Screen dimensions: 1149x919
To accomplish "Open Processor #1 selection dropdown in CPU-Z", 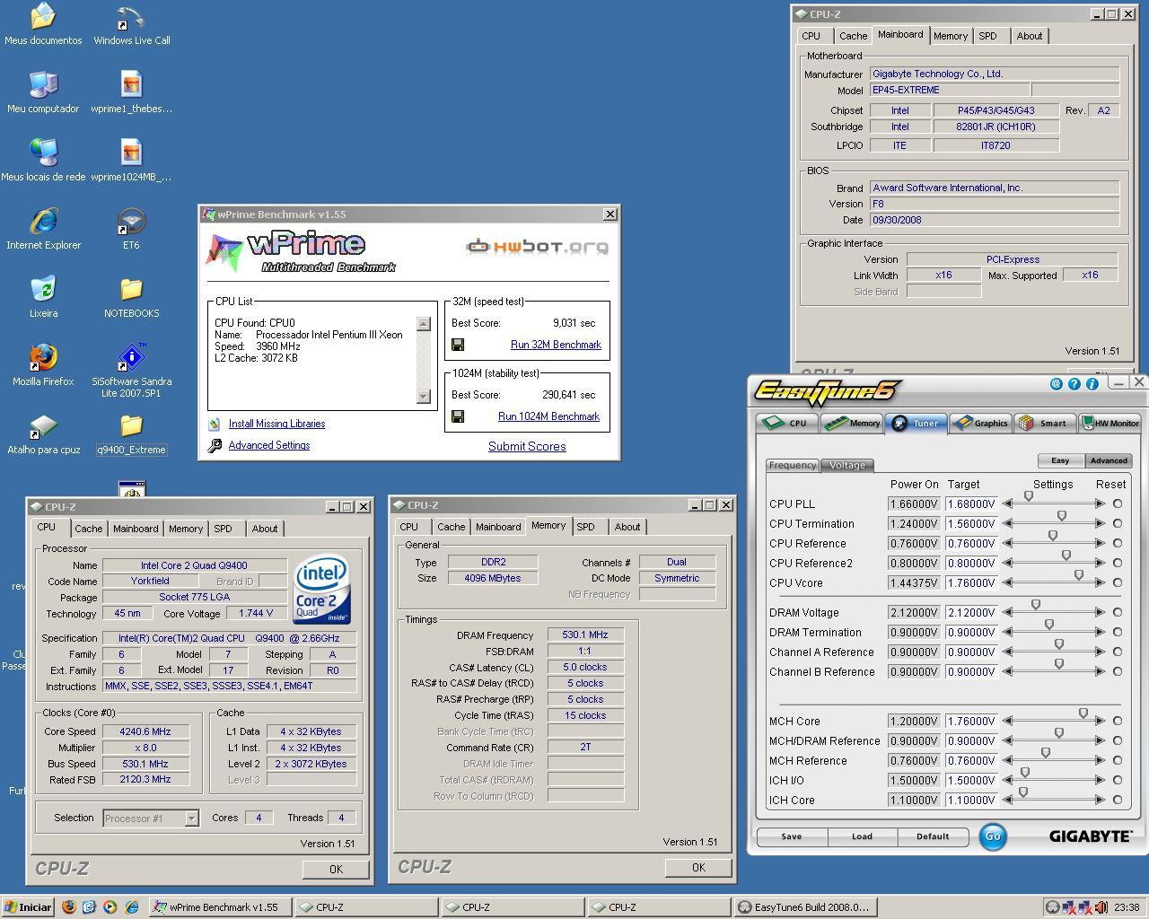I will 191,818.
